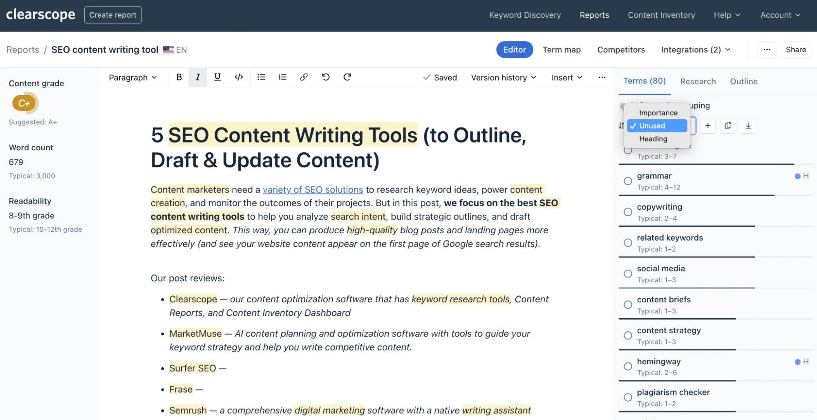Mark the content strategy term circle

[x=628, y=335]
